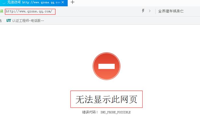Click the 无法显示此网页 heading
This screenshot has width=200, height=119.
[106, 99]
